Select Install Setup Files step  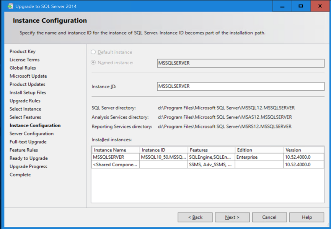28,93
